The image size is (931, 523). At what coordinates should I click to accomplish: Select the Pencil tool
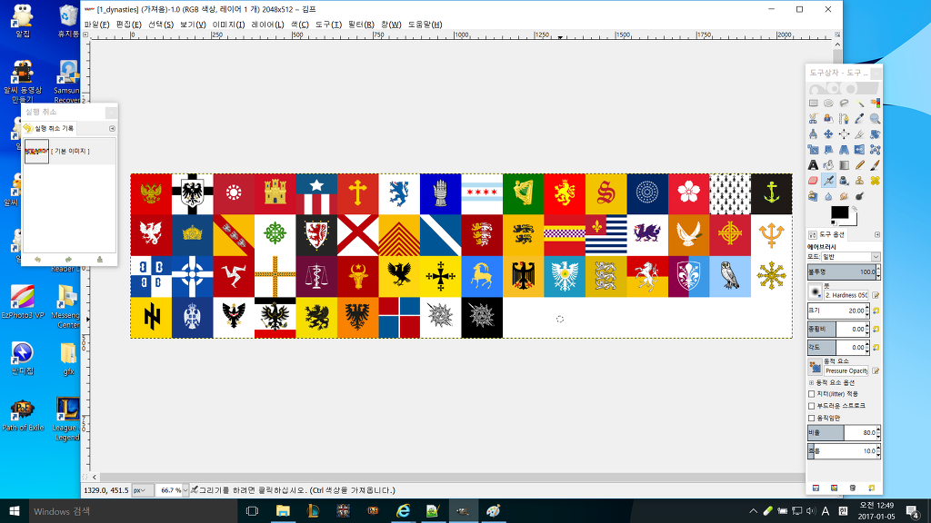point(859,165)
